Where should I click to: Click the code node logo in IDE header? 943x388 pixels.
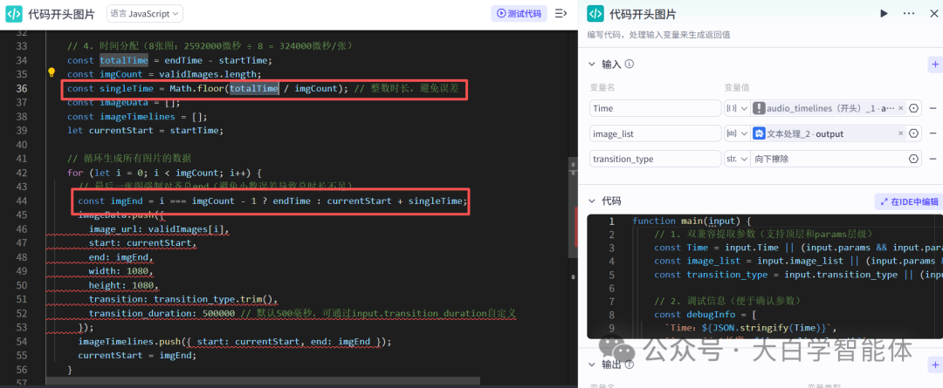pos(14,14)
